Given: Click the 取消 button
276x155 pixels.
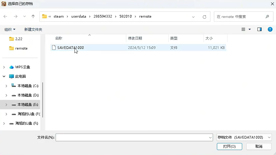Looking at the screenshot, I should [259, 147].
